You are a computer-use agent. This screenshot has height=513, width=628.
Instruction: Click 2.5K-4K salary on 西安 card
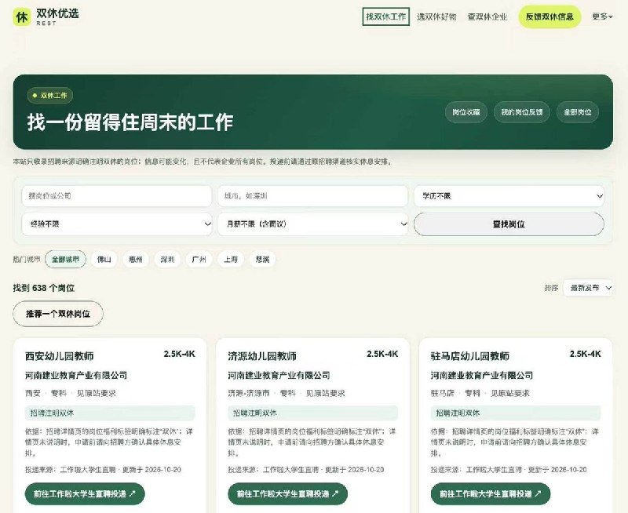pos(180,354)
